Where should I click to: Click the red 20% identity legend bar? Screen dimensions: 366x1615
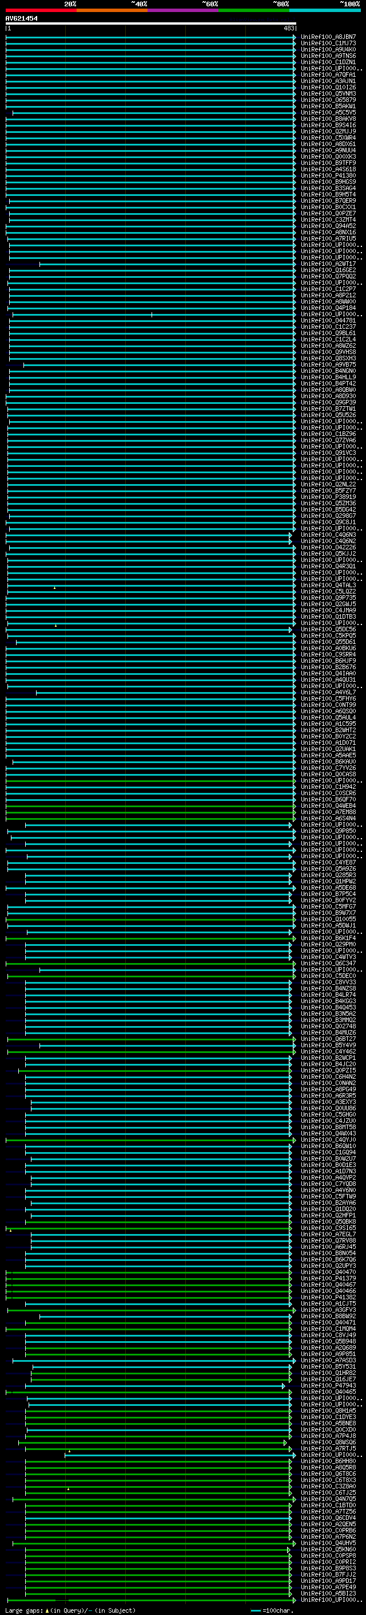41,10
